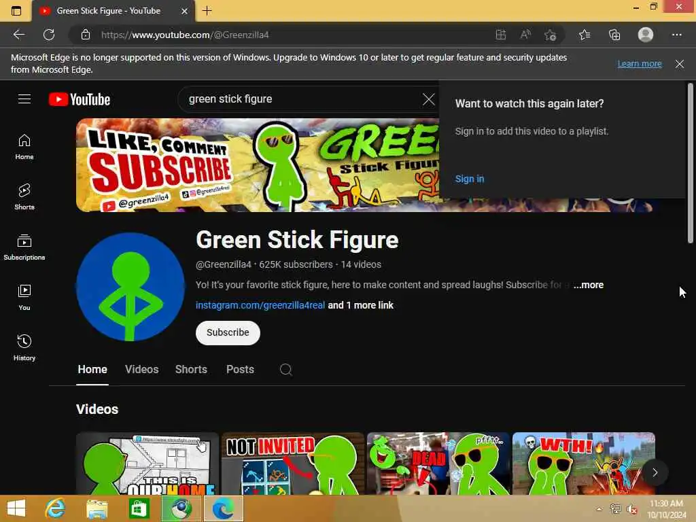This screenshot has width=696, height=522.
Task: Refresh the page with the reload icon
Action: pyautogui.click(x=49, y=35)
